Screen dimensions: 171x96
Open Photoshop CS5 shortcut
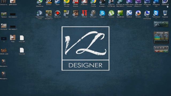tap(156, 3)
